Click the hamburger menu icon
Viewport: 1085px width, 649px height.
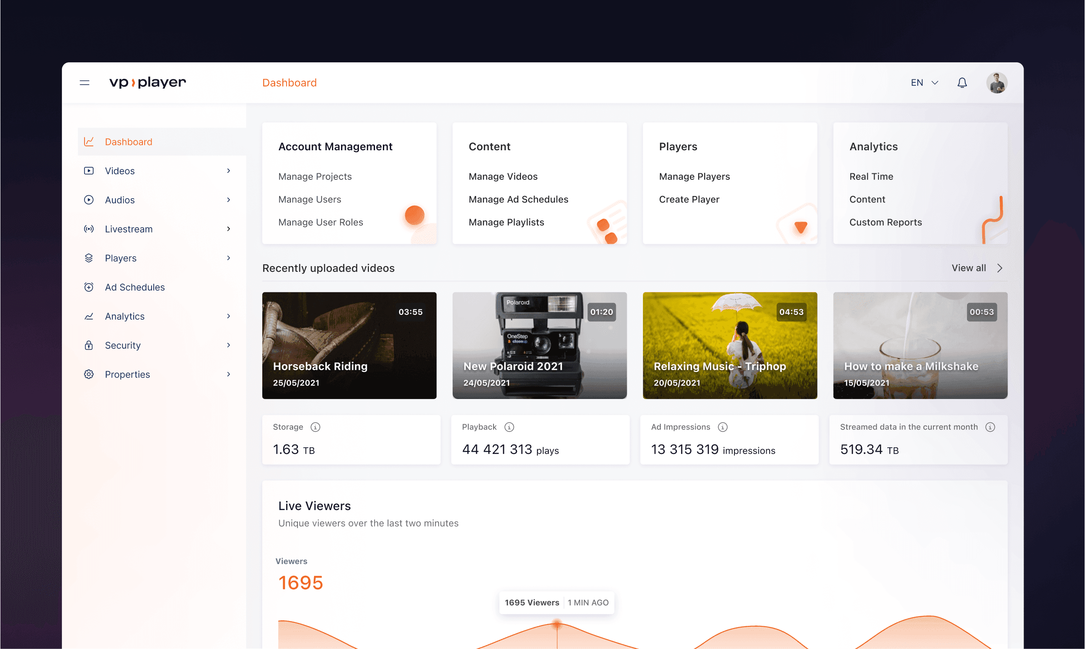pos(85,83)
